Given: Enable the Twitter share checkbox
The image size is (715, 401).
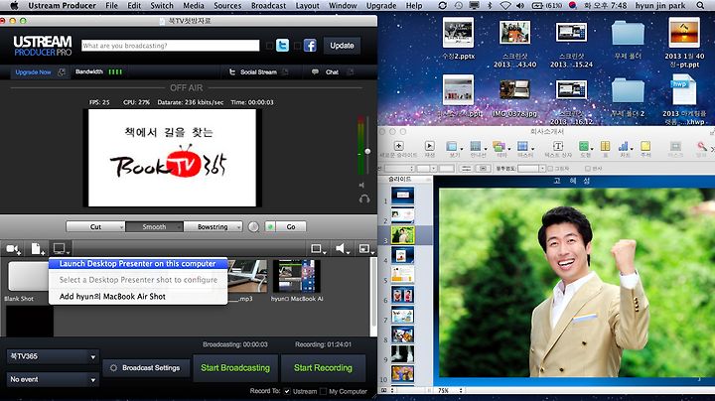Looking at the screenshot, I should point(269,46).
